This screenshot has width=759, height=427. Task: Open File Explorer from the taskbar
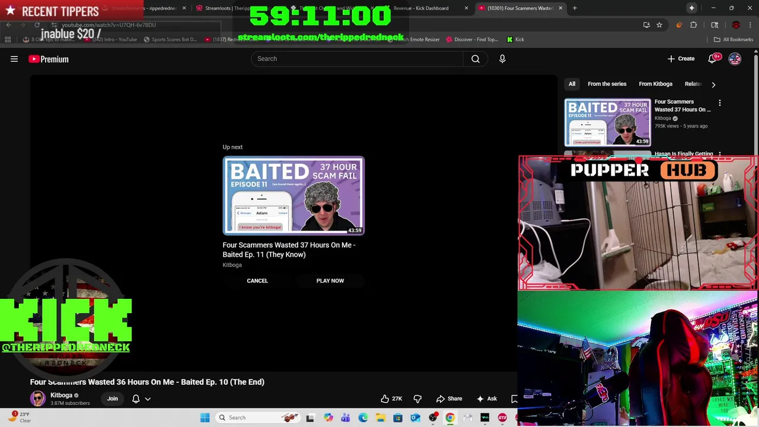(380, 418)
